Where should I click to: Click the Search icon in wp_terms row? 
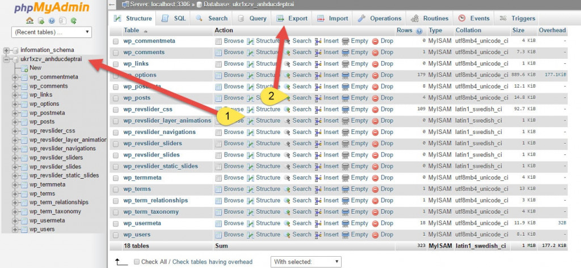pyautogui.click(x=287, y=189)
